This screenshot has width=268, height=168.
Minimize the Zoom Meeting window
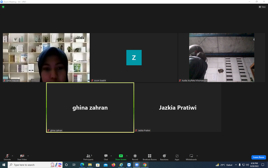point(250,2)
